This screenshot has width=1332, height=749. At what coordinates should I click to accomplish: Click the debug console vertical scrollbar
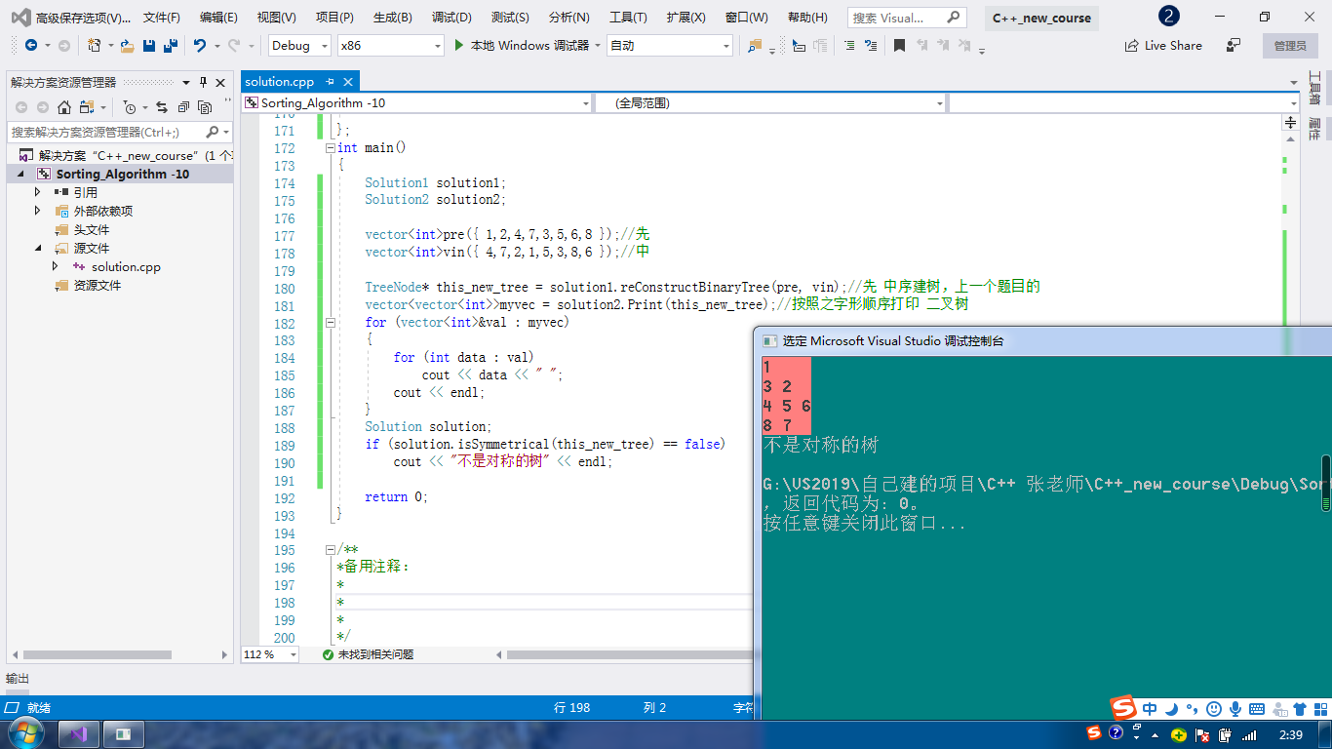[1326, 483]
